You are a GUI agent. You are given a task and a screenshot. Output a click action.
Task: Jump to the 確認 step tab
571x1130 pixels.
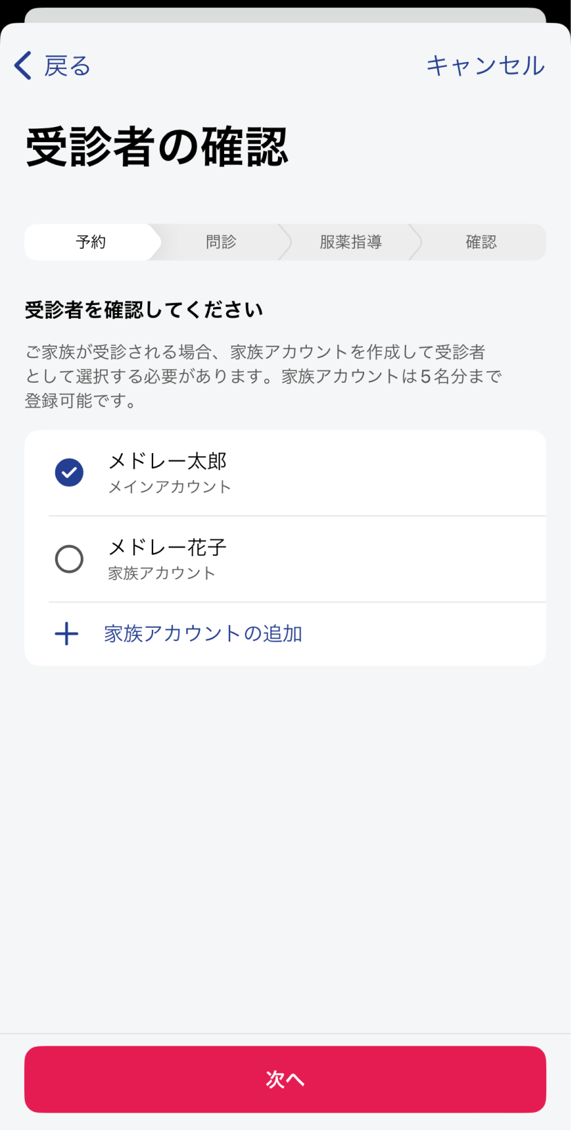481,242
